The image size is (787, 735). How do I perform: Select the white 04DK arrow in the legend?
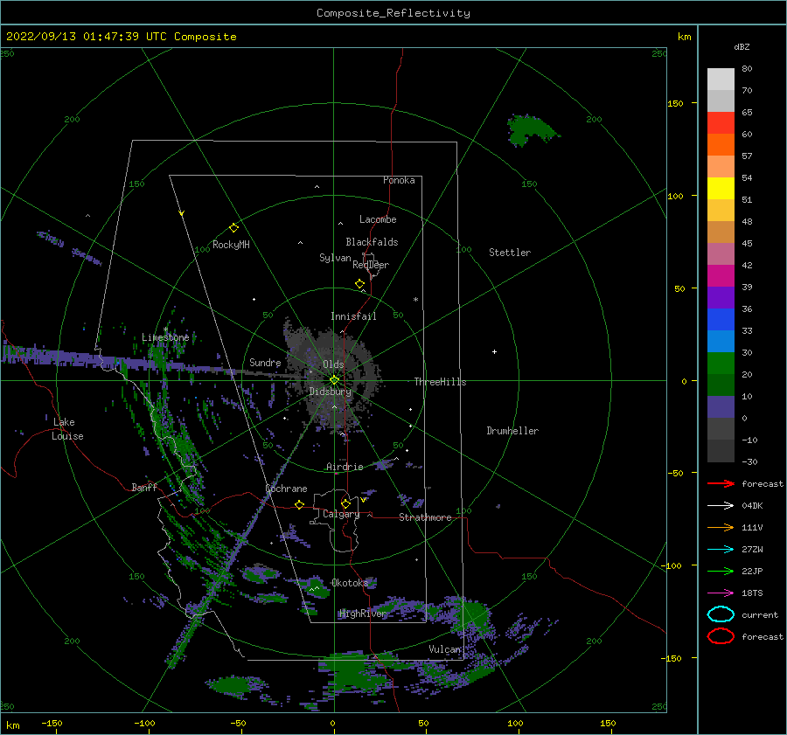click(x=721, y=505)
